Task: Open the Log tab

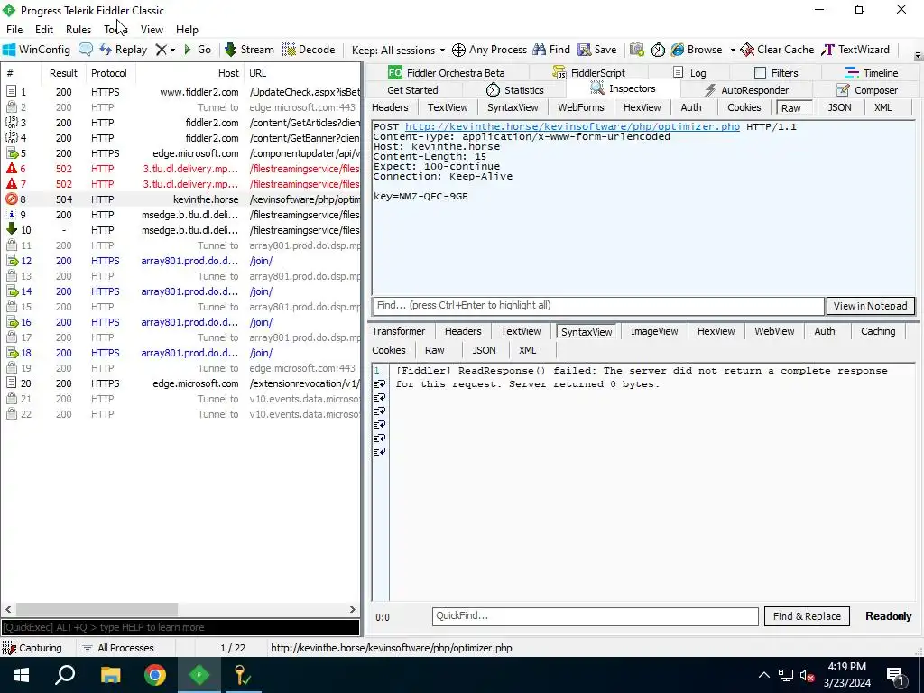Action: point(689,72)
